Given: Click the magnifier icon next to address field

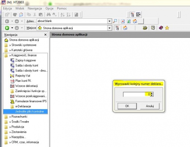Looking at the screenshot, I should 115,21.
